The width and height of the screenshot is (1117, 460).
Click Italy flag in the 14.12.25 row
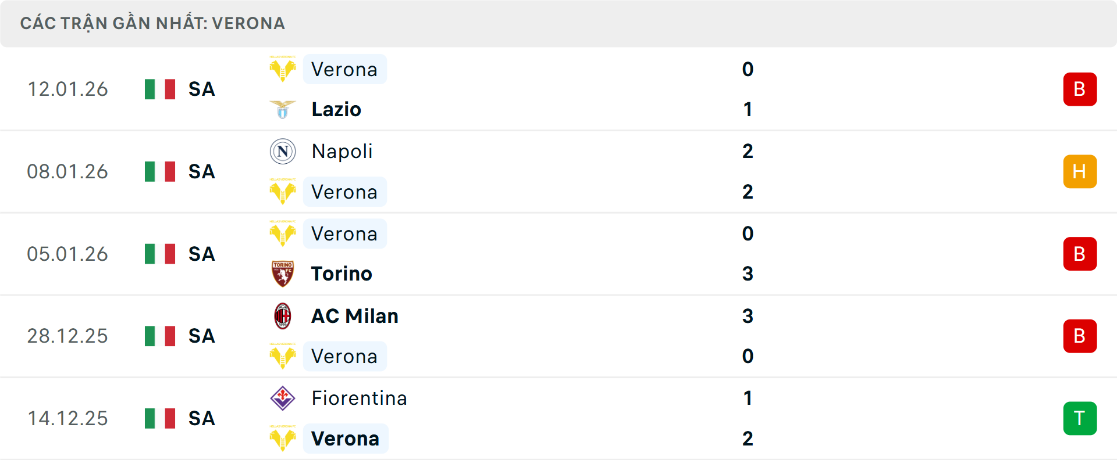pyautogui.click(x=160, y=418)
